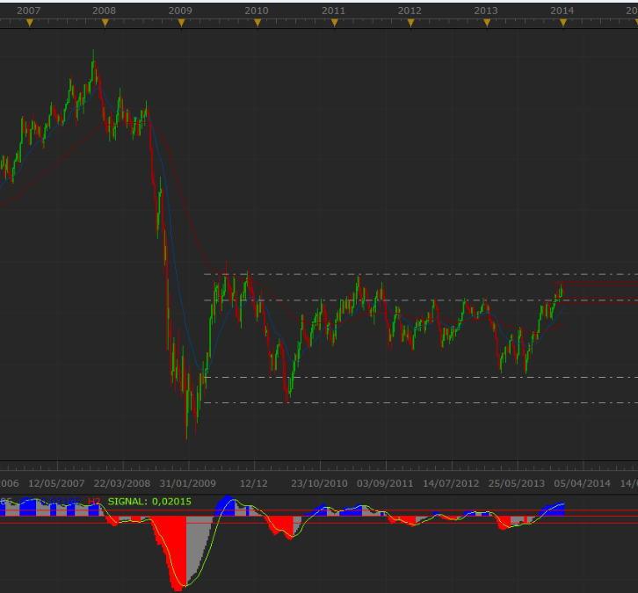
Task: Click the 23/10/2010 date axis label
Action: (319, 483)
